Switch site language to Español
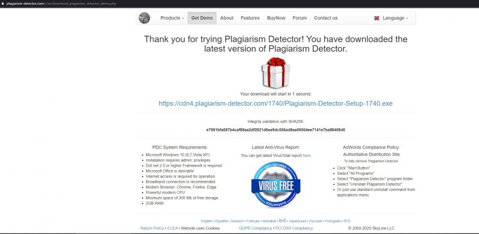This screenshot has height=234, width=479. coord(222,221)
